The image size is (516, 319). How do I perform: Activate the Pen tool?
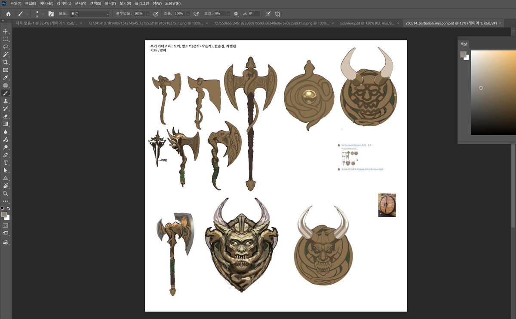[6, 155]
